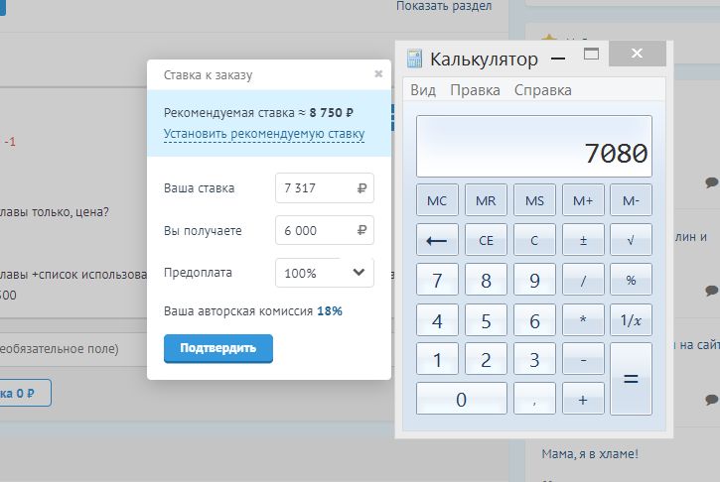
Task: Click the equals button
Action: [631, 379]
